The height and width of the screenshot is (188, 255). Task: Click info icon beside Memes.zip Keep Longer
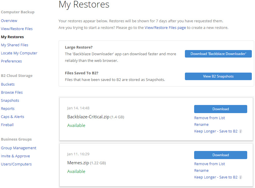click(241, 177)
